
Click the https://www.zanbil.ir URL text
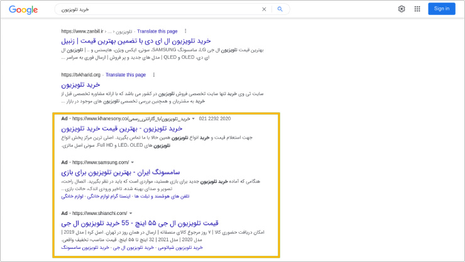(x=82, y=31)
